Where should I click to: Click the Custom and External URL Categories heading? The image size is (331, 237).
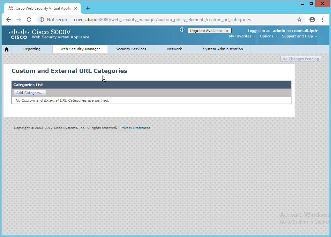point(70,71)
